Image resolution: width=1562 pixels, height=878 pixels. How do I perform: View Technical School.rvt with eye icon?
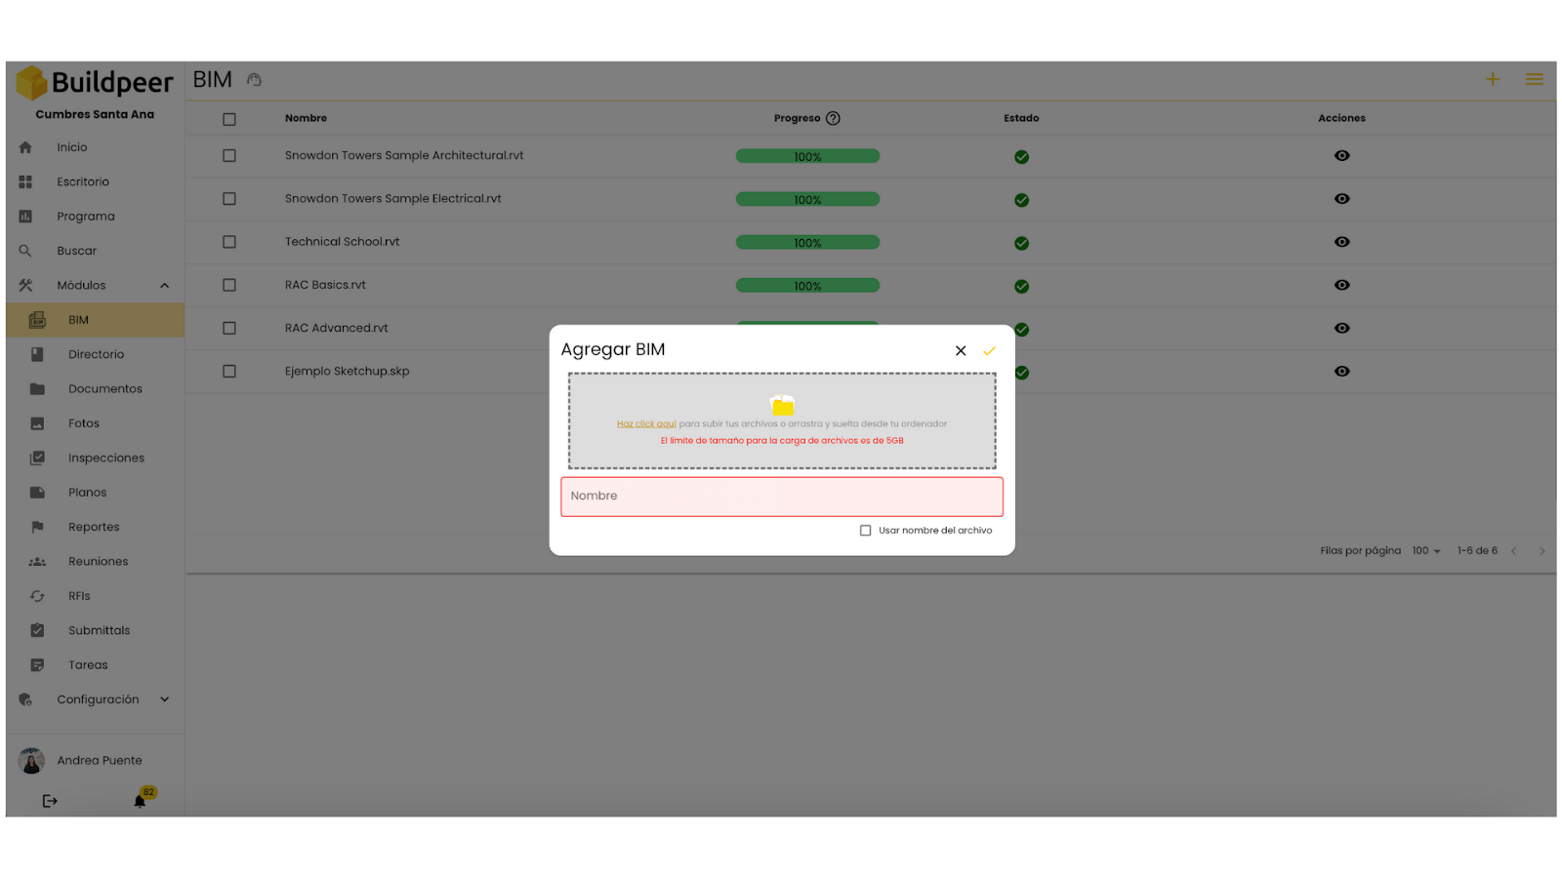1342,242
